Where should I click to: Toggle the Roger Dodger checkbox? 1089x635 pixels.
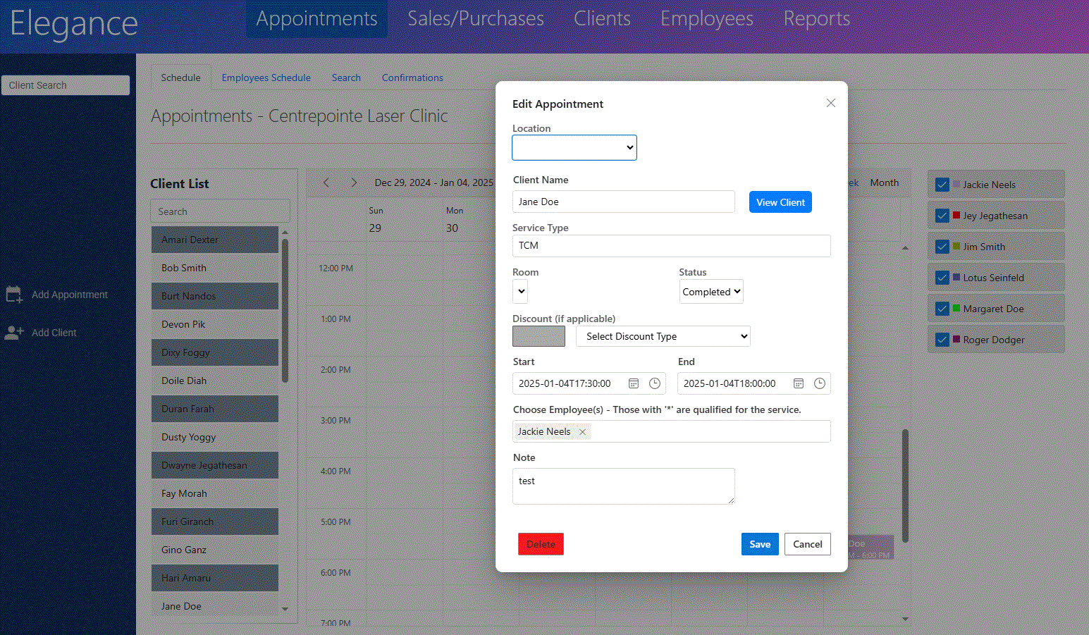(942, 340)
